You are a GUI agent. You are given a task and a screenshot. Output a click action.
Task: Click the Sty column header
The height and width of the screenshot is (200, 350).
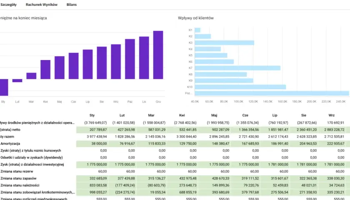92,115
